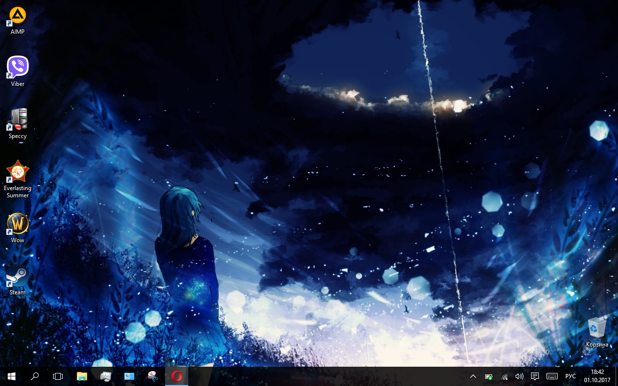Screen dimensions: 618x386
Task: Click the battery saver tray icon
Action: (x=489, y=376)
